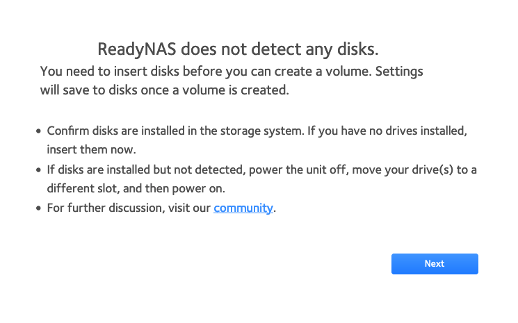
Task: Click the "You need to insert disks" line
Action: click(231, 71)
